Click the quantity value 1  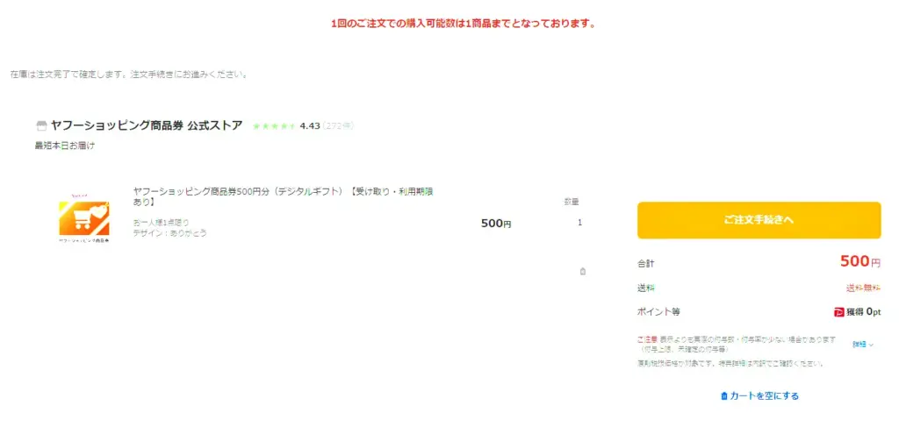[x=579, y=223]
